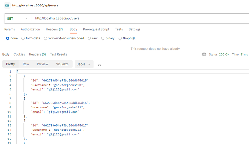249x144 pixels.
Task: Switch to request Headers (7) tab
Action: click(54, 29)
